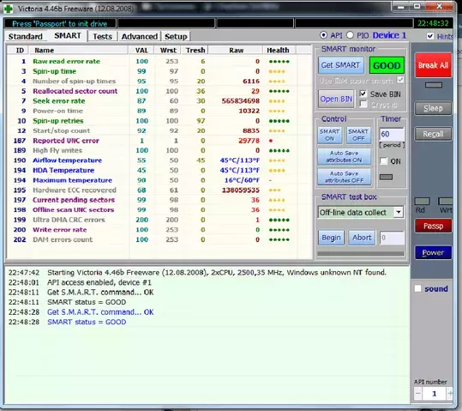This screenshot has width=462, height=411.
Task: Click the green GOOD status indicator
Action: [x=387, y=65]
